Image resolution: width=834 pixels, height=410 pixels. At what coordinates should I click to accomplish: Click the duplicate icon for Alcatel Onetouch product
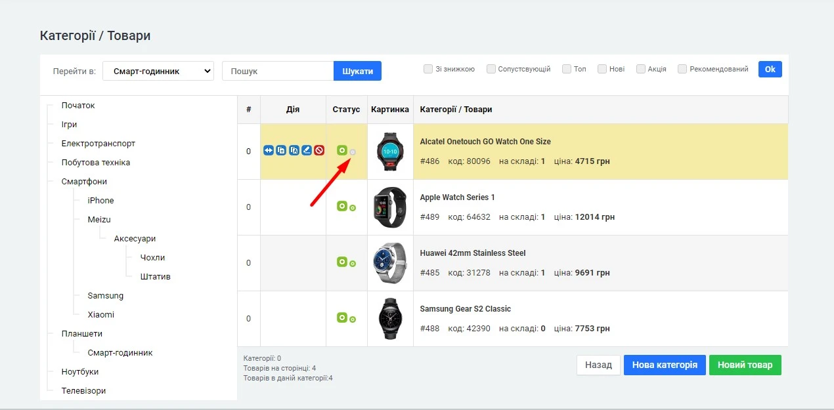[x=281, y=150]
